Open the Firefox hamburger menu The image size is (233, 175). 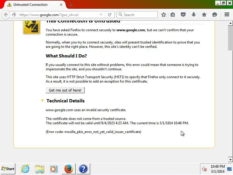pyautogui.click(x=227, y=15)
